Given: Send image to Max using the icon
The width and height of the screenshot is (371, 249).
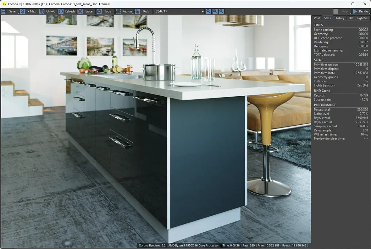Looking at the screenshot, I should tap(23, 11).
